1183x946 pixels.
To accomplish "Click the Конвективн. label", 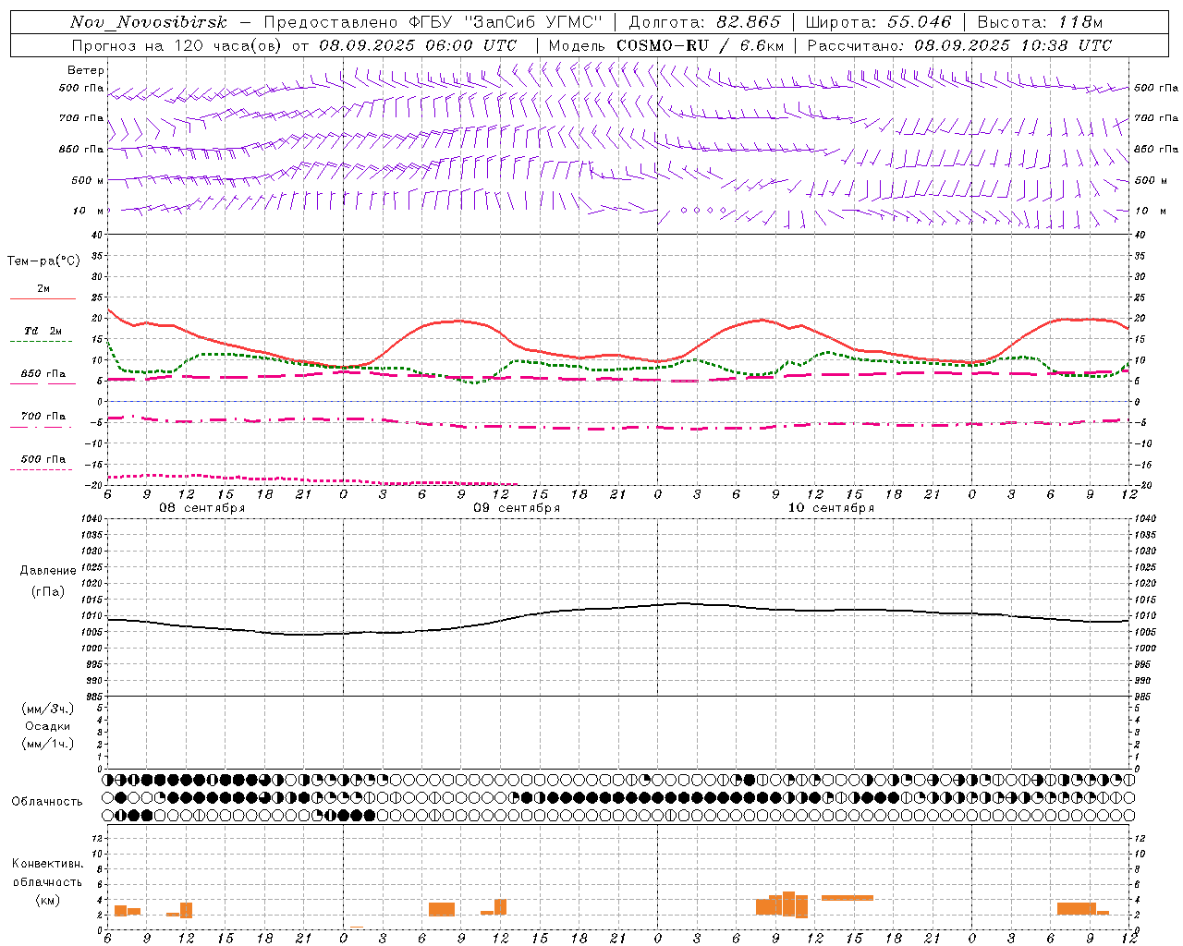I will 48,864.
